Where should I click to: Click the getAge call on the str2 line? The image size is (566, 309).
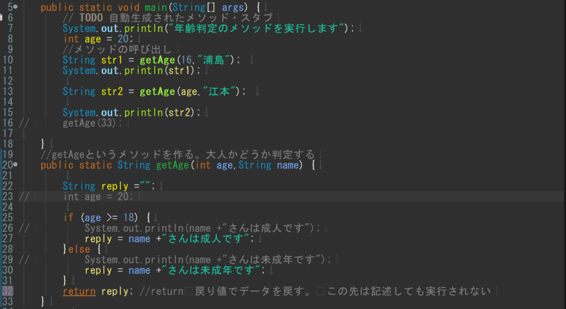coord(158,92)
